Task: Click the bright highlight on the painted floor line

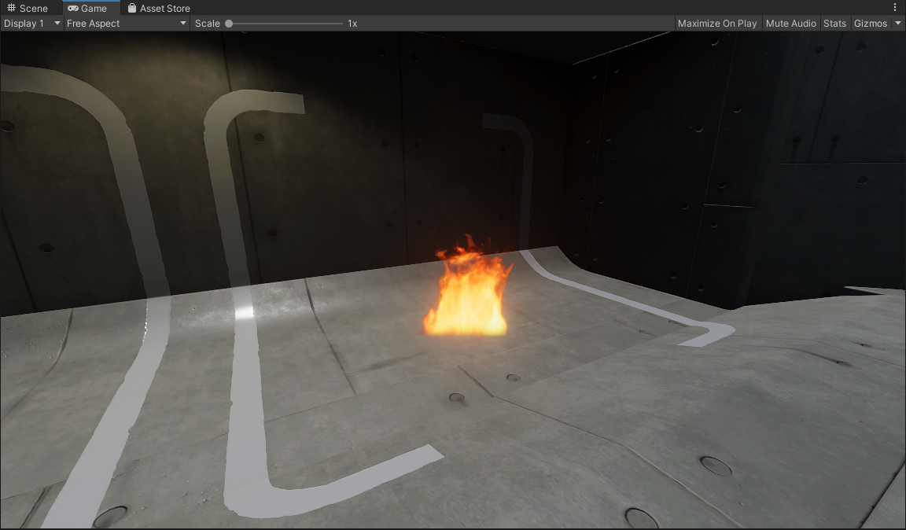Action: coord(245,312)
